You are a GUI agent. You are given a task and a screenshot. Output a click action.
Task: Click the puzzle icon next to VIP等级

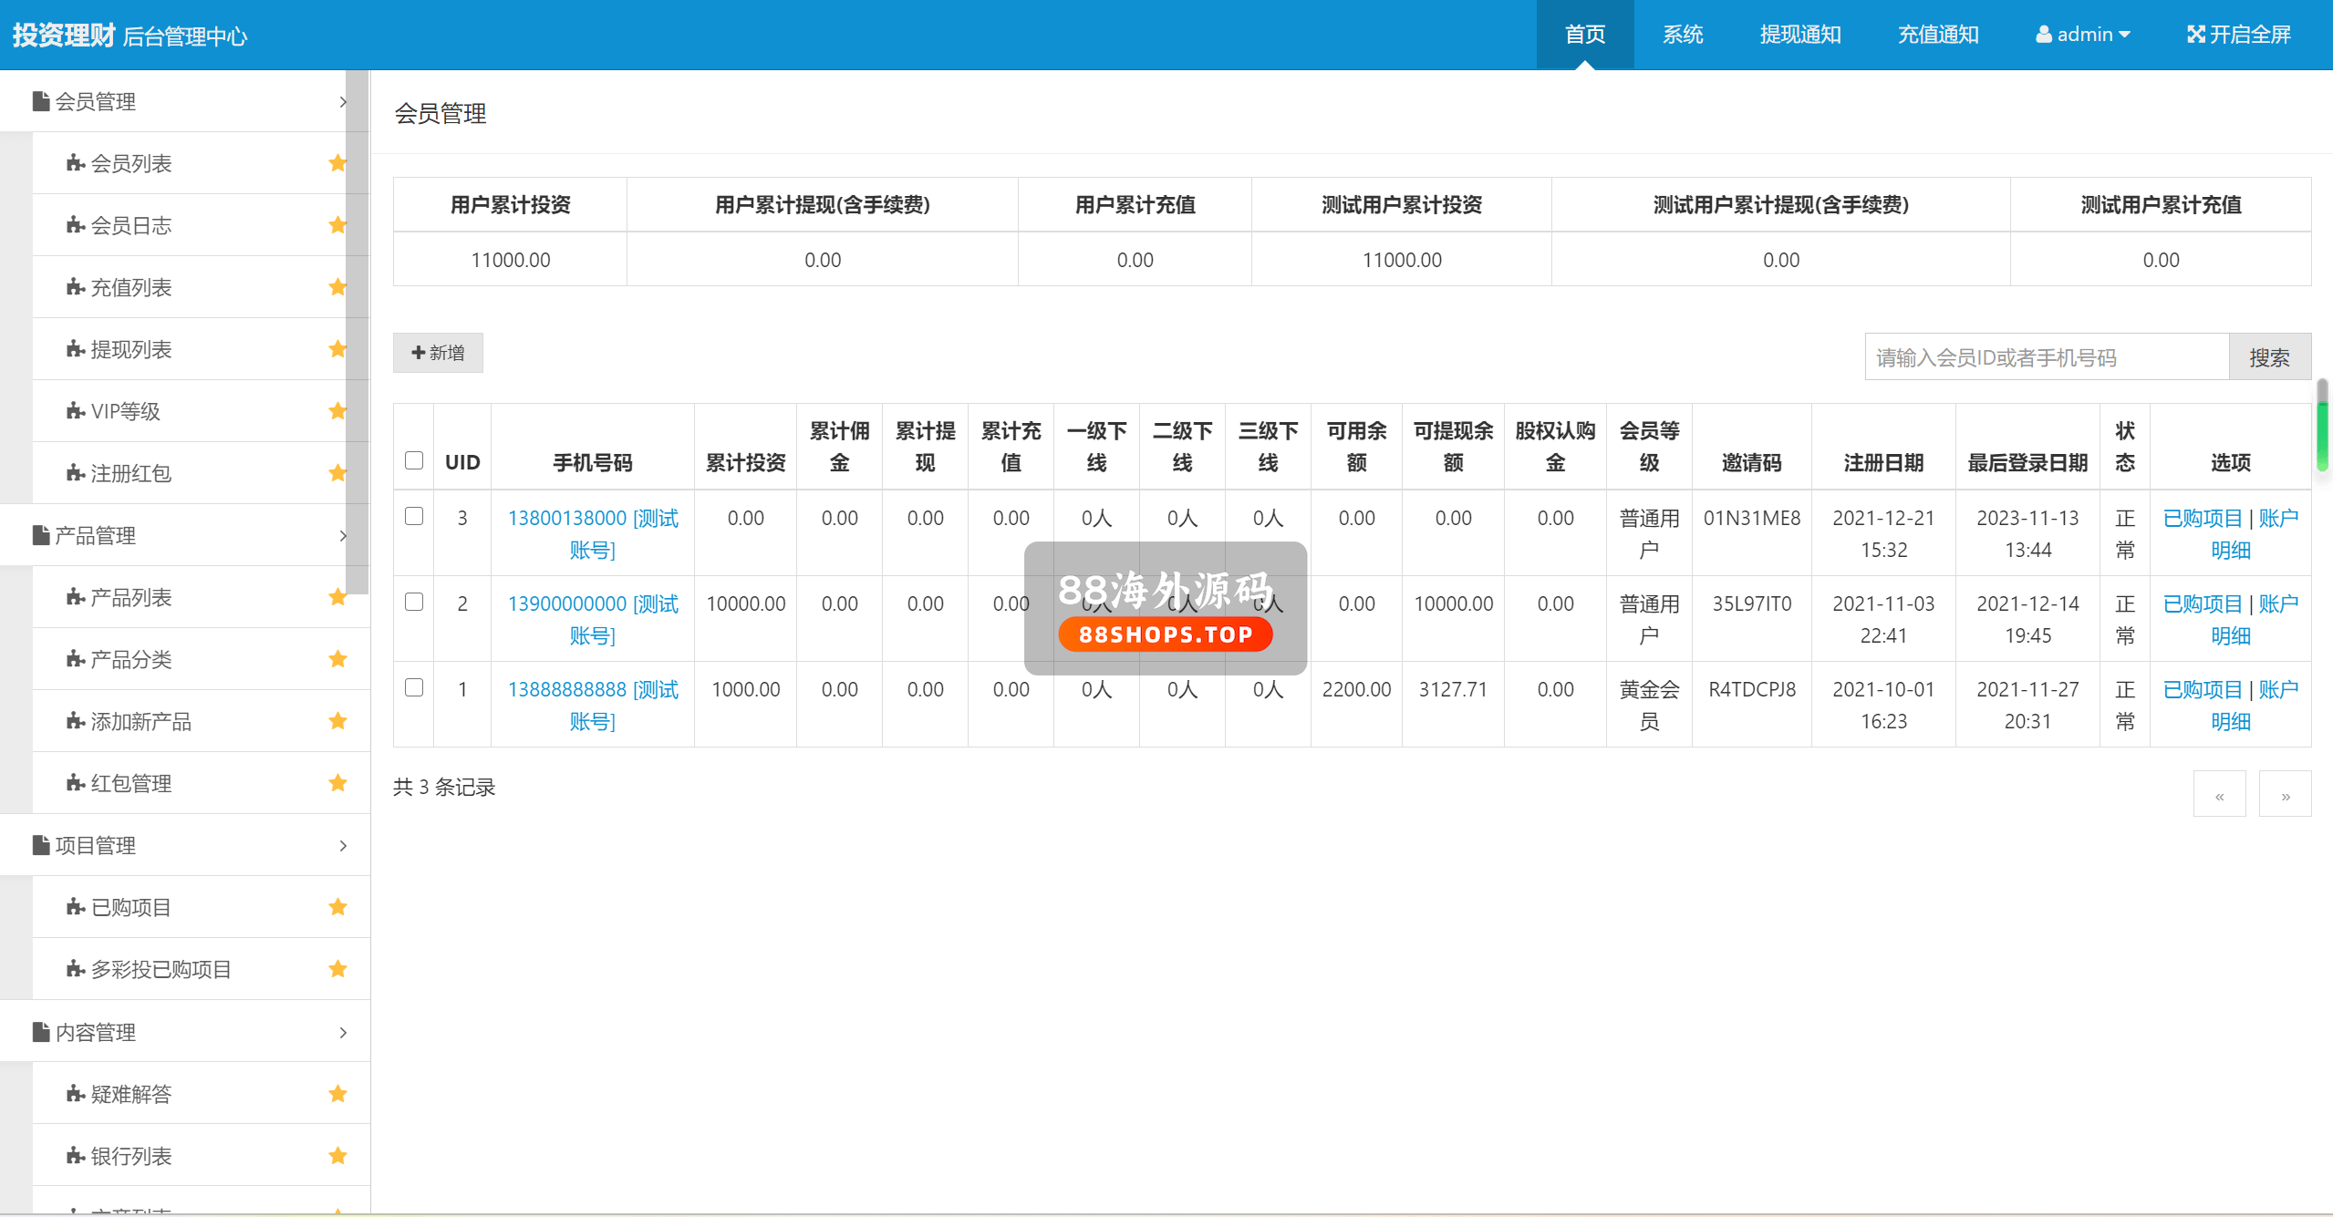(76, 411)
